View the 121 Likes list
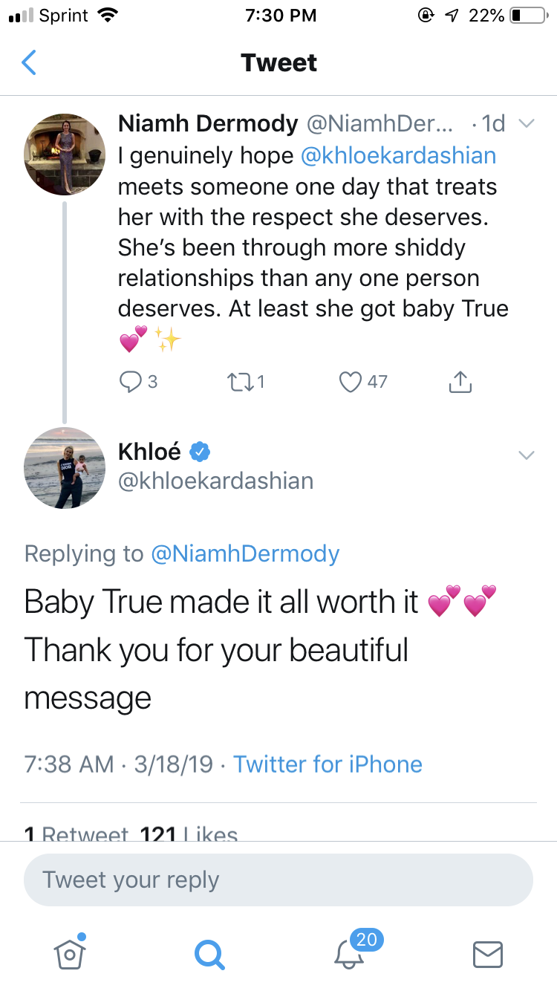Screen dimensions: 557x991 click(189, 834)
